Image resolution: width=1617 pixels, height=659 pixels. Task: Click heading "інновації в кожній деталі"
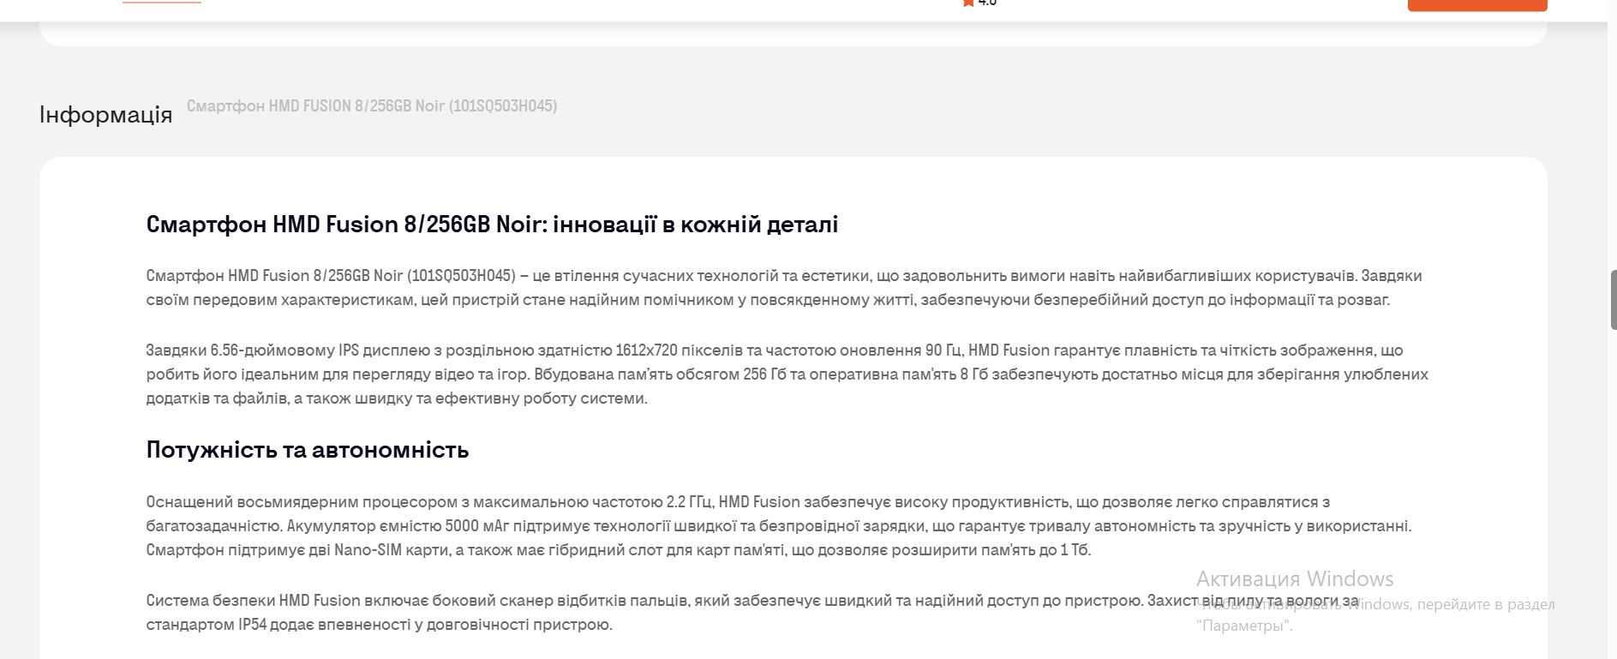tap(696, 225)
